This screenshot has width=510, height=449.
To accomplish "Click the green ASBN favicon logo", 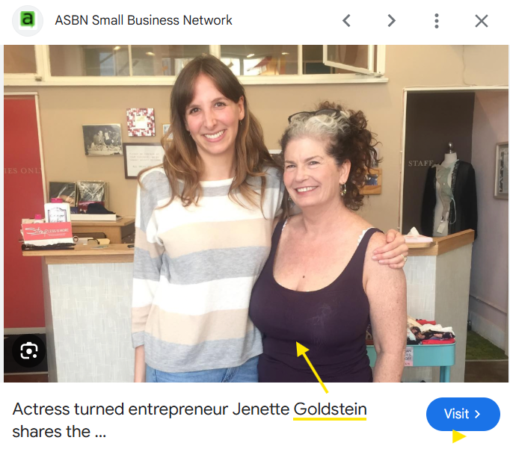I will (x=28, y=20).
